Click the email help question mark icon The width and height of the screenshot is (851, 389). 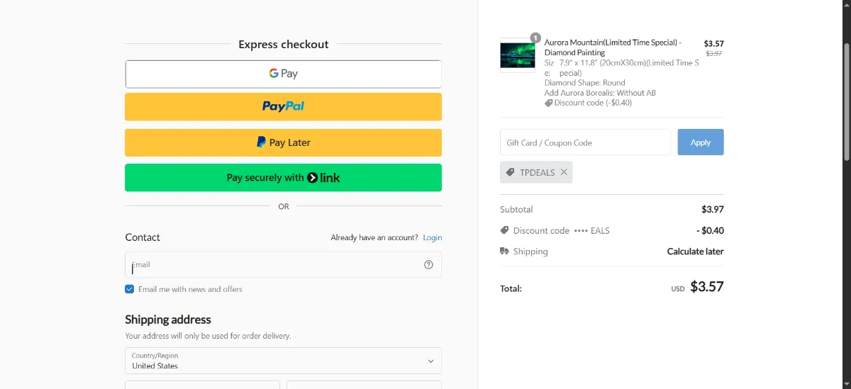coord(428,264)
